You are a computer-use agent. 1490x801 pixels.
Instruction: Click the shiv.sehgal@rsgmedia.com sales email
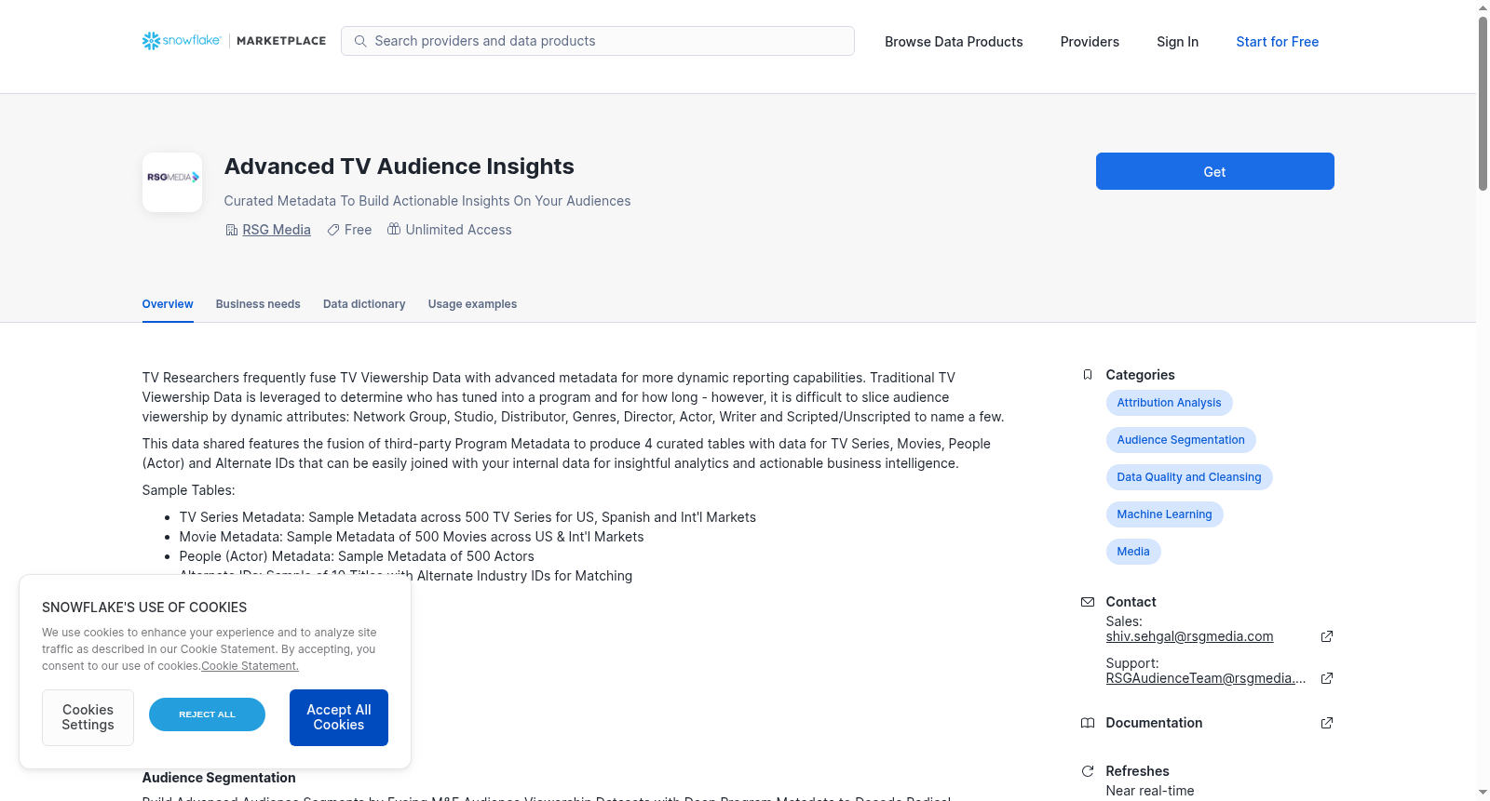1189,636
